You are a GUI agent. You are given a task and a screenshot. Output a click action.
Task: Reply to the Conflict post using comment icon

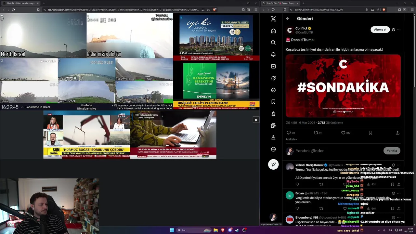pos(289,133)
